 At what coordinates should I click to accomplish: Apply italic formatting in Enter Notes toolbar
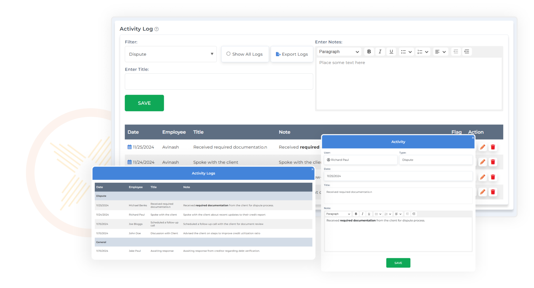pyautogui.click(x=380, y=52)
